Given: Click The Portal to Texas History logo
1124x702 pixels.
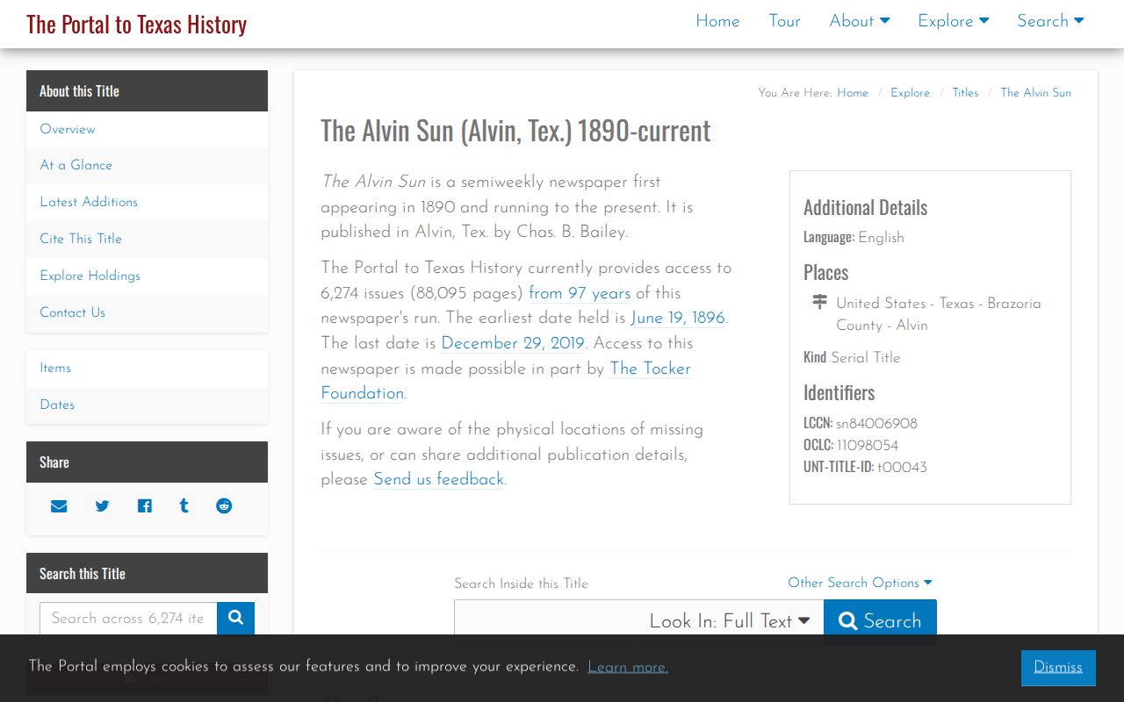Looking at the screenshot, I should point(136,25).
